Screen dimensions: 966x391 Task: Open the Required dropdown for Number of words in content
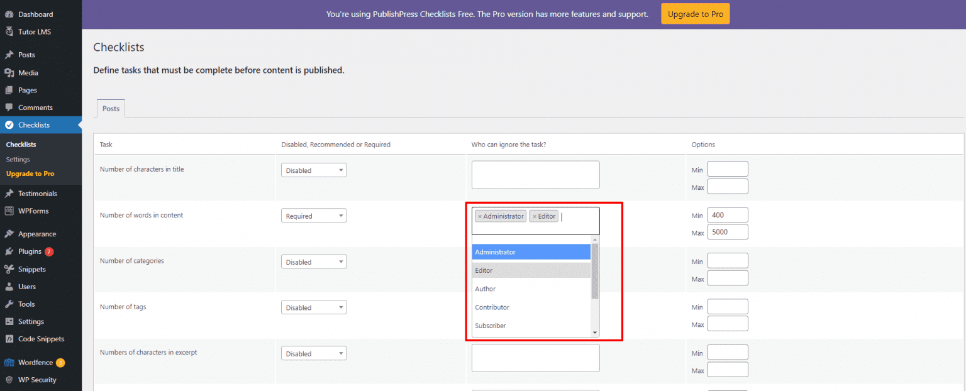click(x=314, y=215)
